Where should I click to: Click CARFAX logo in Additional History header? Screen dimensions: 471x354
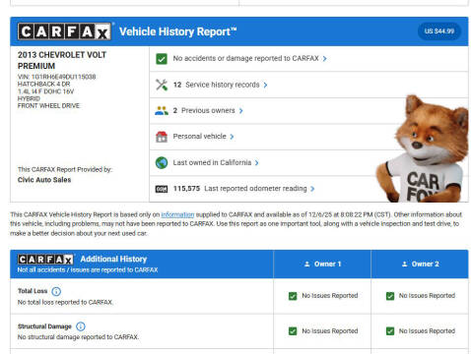coord(45,260)
